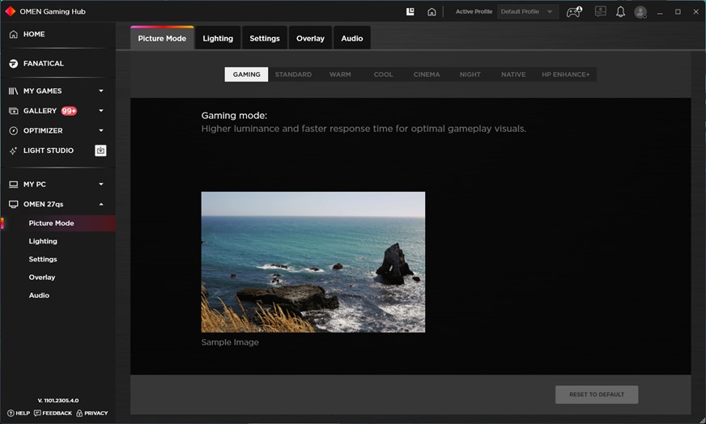Click the Fanatical store icon in sidebar
Image resolution: width=706 pixels, height=424 pixels.
(13, 63)
